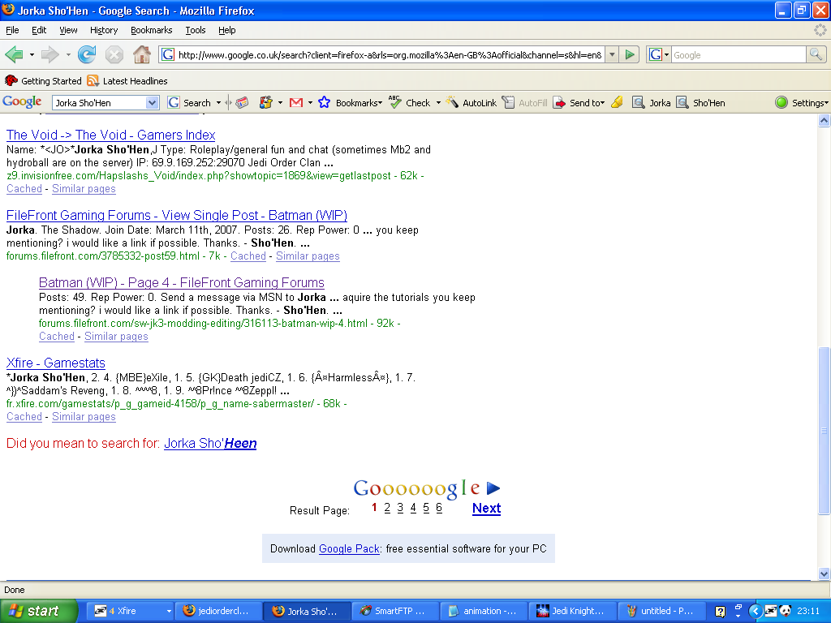This screenshot has height=623, width=831.
Task: Click the page vertical scrollbar thumb
Action: coord(824,430)
